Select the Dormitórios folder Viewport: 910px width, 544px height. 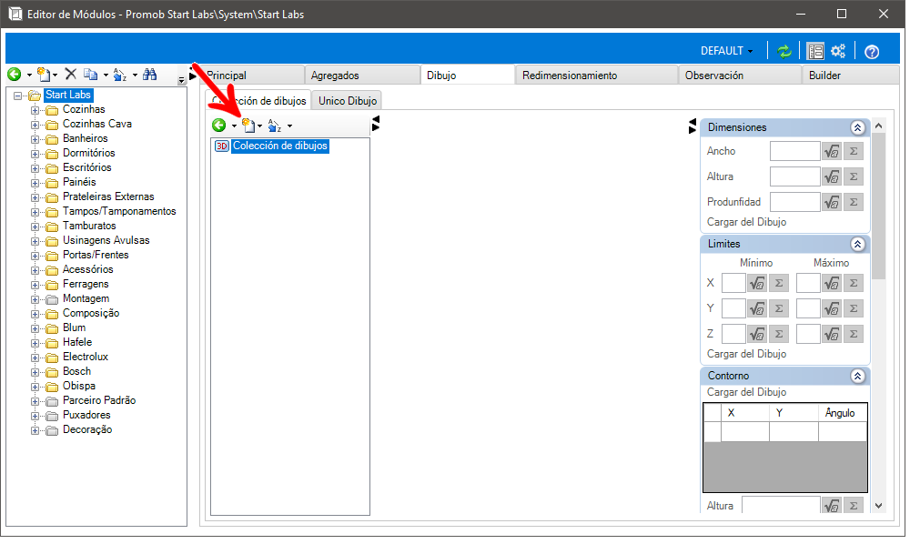pyautogui.click(x=89, y=153)
